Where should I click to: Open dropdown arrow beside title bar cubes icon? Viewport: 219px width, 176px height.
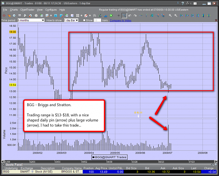click(191, 4)
